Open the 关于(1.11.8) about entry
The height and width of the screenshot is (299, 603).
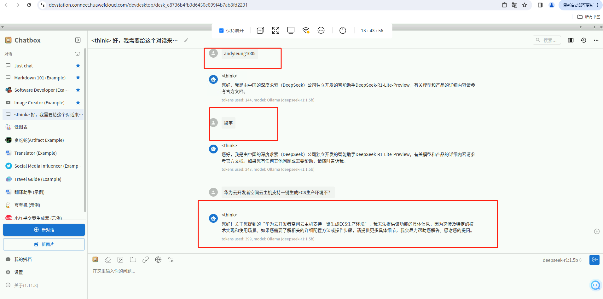44,285
